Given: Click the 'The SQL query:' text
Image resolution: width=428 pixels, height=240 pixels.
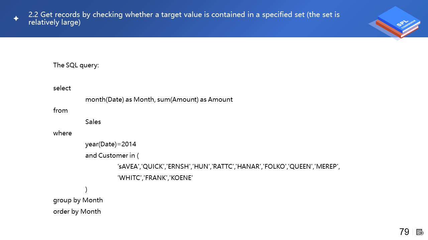Looking at the screenshot, I should 76,65.
